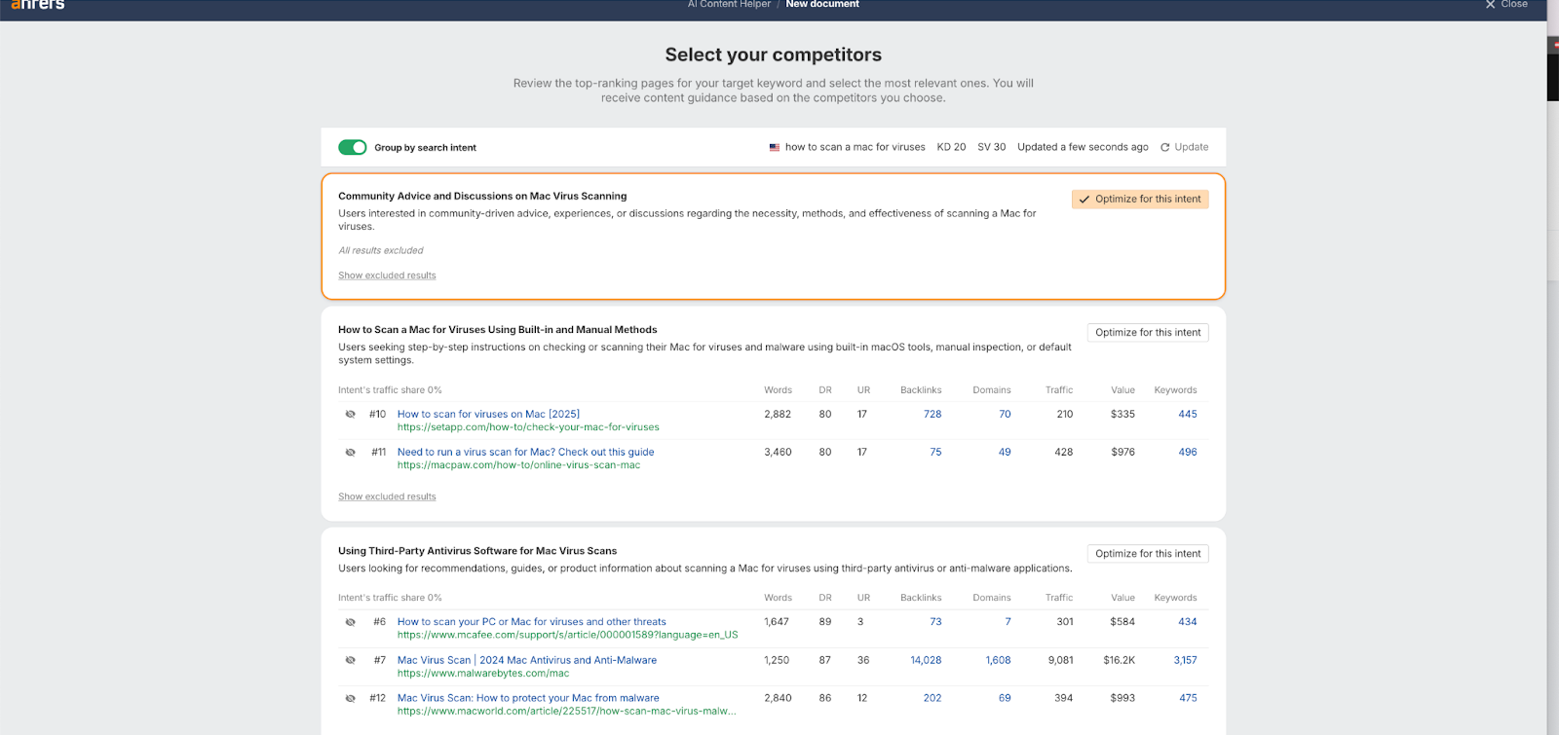This screenshot has height=735, width=1559.
Task: Click Optimize for this intent for Third-Party Antivirus
Action: [1148, 553]
